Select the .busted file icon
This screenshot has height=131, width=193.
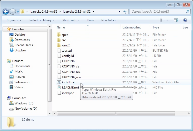pyautogui.click(x=59, y=51)
